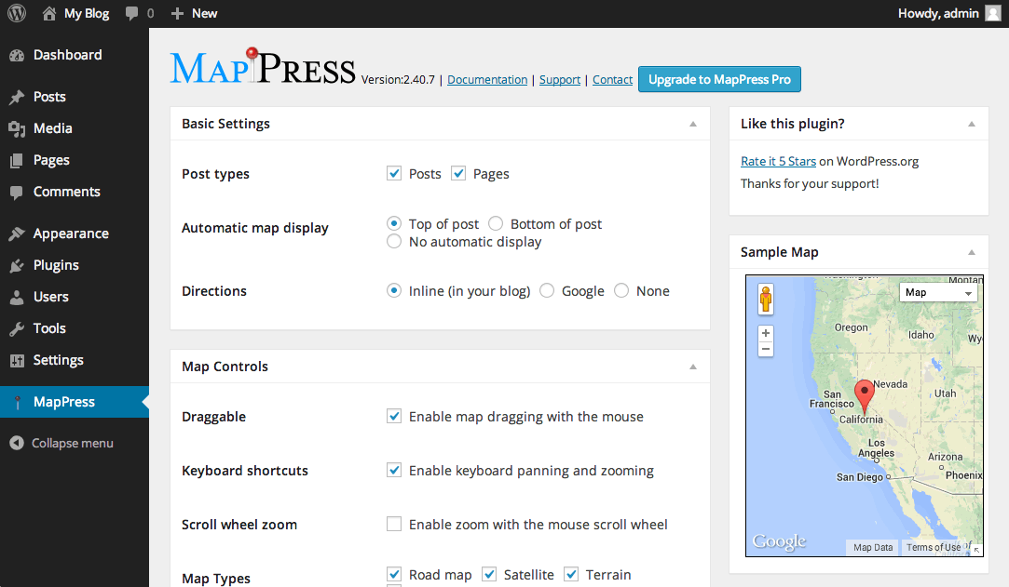The height and width of the screenshot is (587, 1009).
Task: Click the Appearance paintbrush icon
Action: [x=17, y=233]
